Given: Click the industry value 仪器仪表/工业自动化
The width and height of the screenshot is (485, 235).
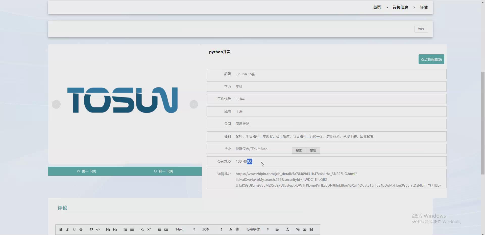Looking at the screenshot, I should point(251,149).
